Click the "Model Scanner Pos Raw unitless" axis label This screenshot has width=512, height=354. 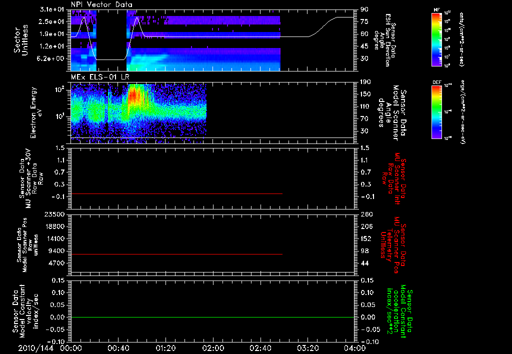click(x=28, y=245)
